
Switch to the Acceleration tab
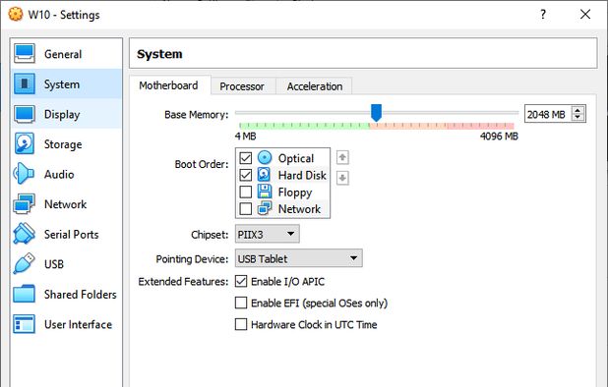pyautogui.click(x=315, y=86)
